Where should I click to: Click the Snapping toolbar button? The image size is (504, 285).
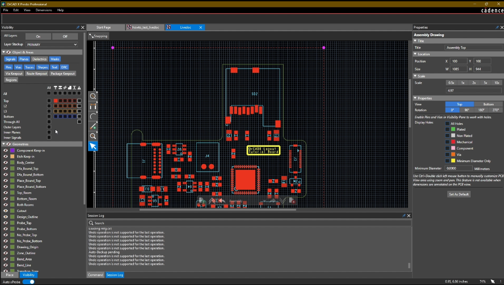pyautogui.click(x=98, y=36)
